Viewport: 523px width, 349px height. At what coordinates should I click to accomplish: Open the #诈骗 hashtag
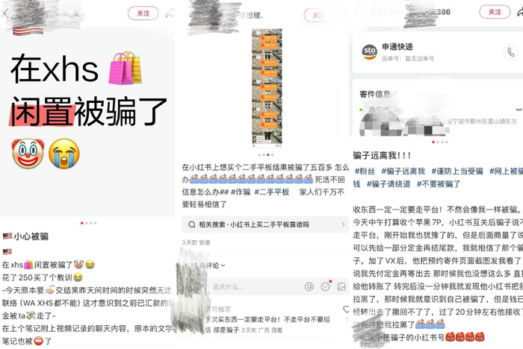pyautogui.click(x=241, y=192)
